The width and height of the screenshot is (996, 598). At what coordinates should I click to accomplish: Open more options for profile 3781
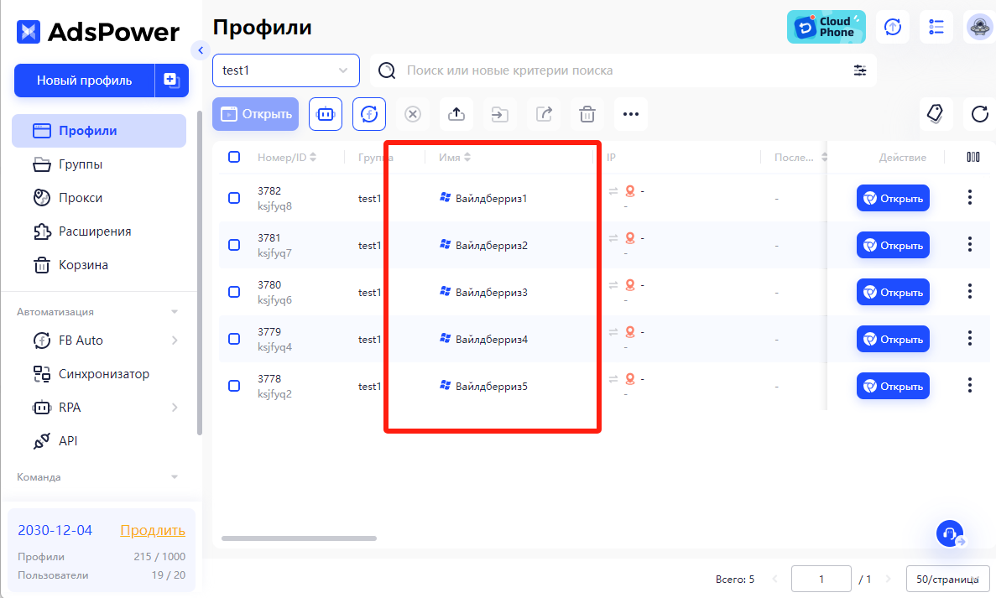click(x=969, y=244)
